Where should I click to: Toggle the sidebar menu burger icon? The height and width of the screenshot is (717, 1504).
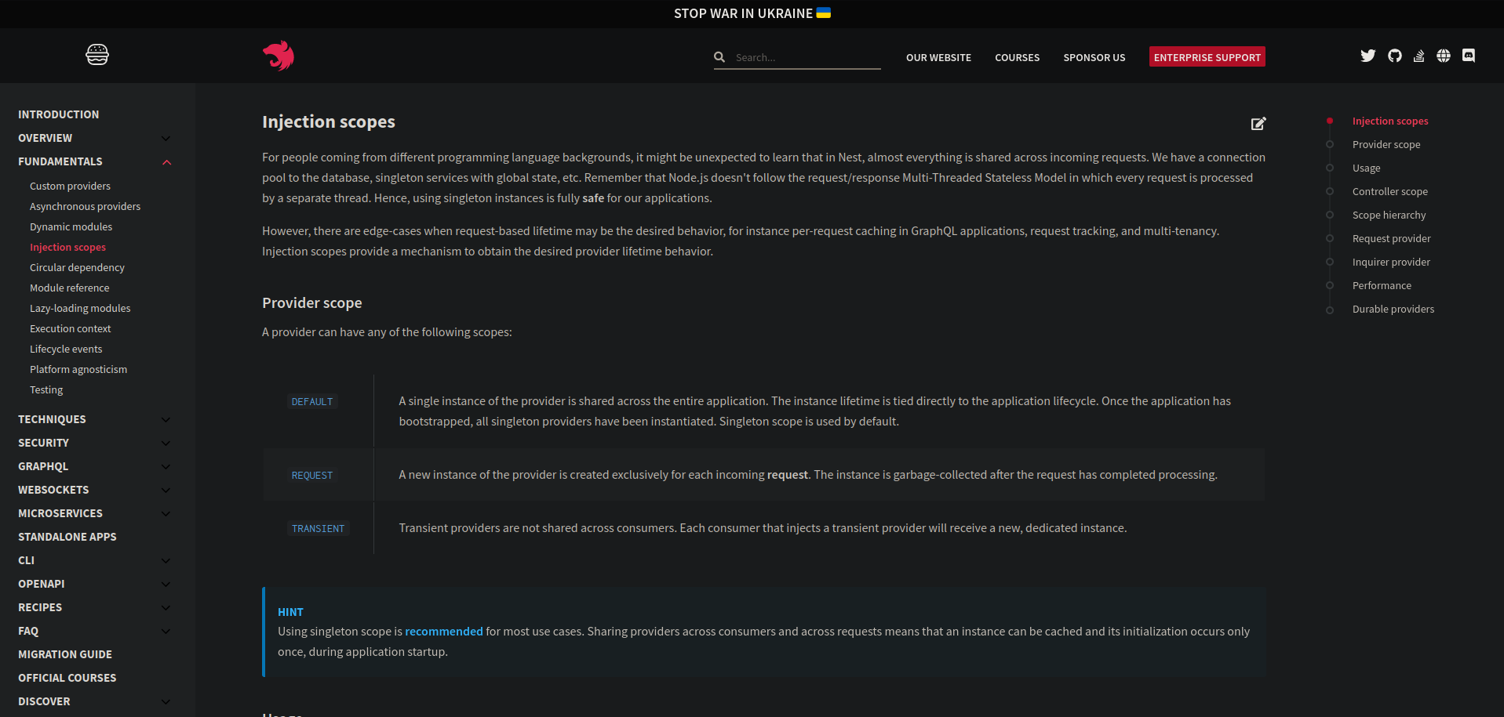tap(97, 55)
